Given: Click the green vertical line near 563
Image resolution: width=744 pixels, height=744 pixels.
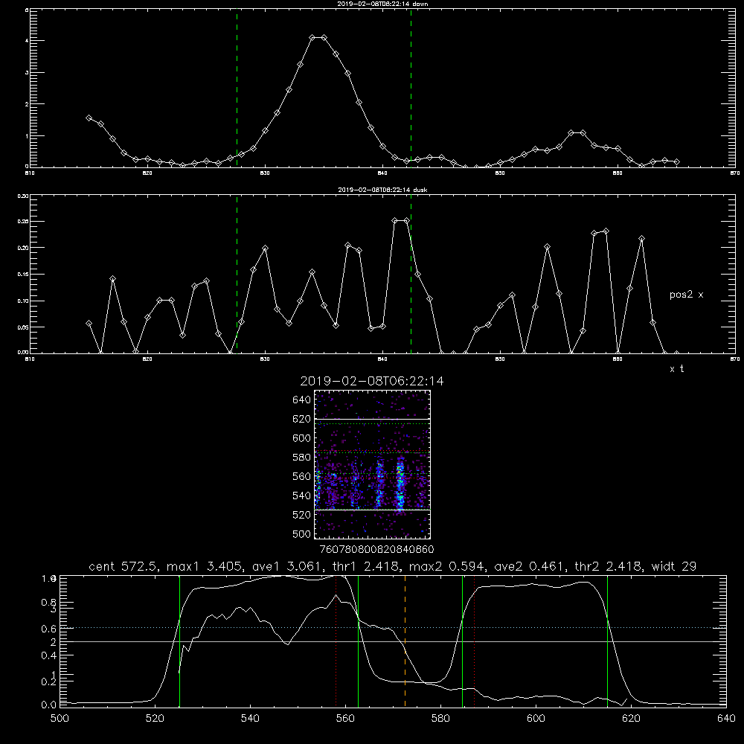Looking at the screenshot, I should point(358,641).
